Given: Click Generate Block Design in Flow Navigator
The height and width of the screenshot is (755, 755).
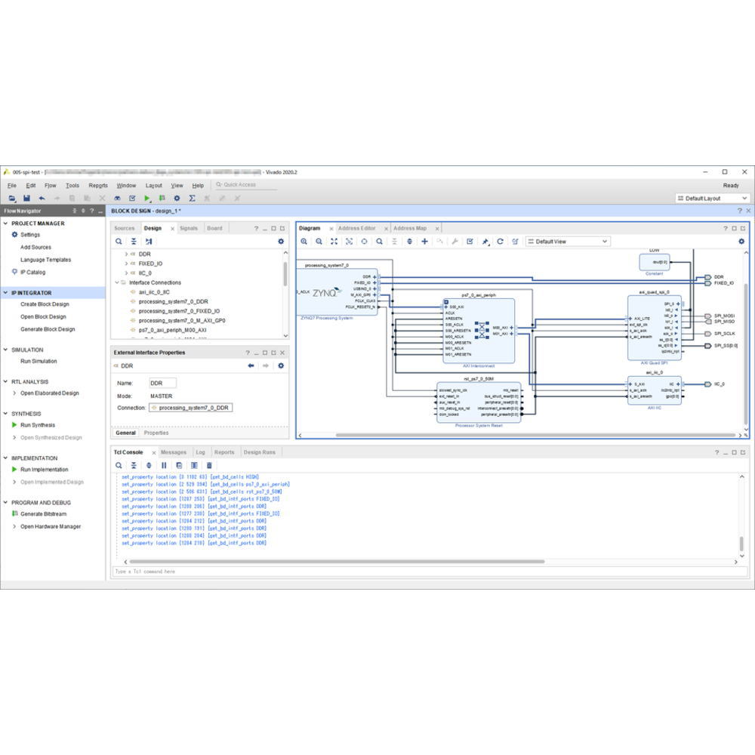Looking at the screenshot, I should pyautogui.click(x=48, y=329).
